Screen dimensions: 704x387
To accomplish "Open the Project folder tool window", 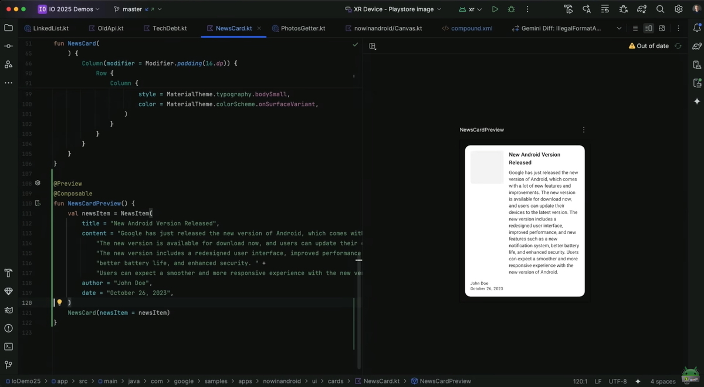I will 8,28.
